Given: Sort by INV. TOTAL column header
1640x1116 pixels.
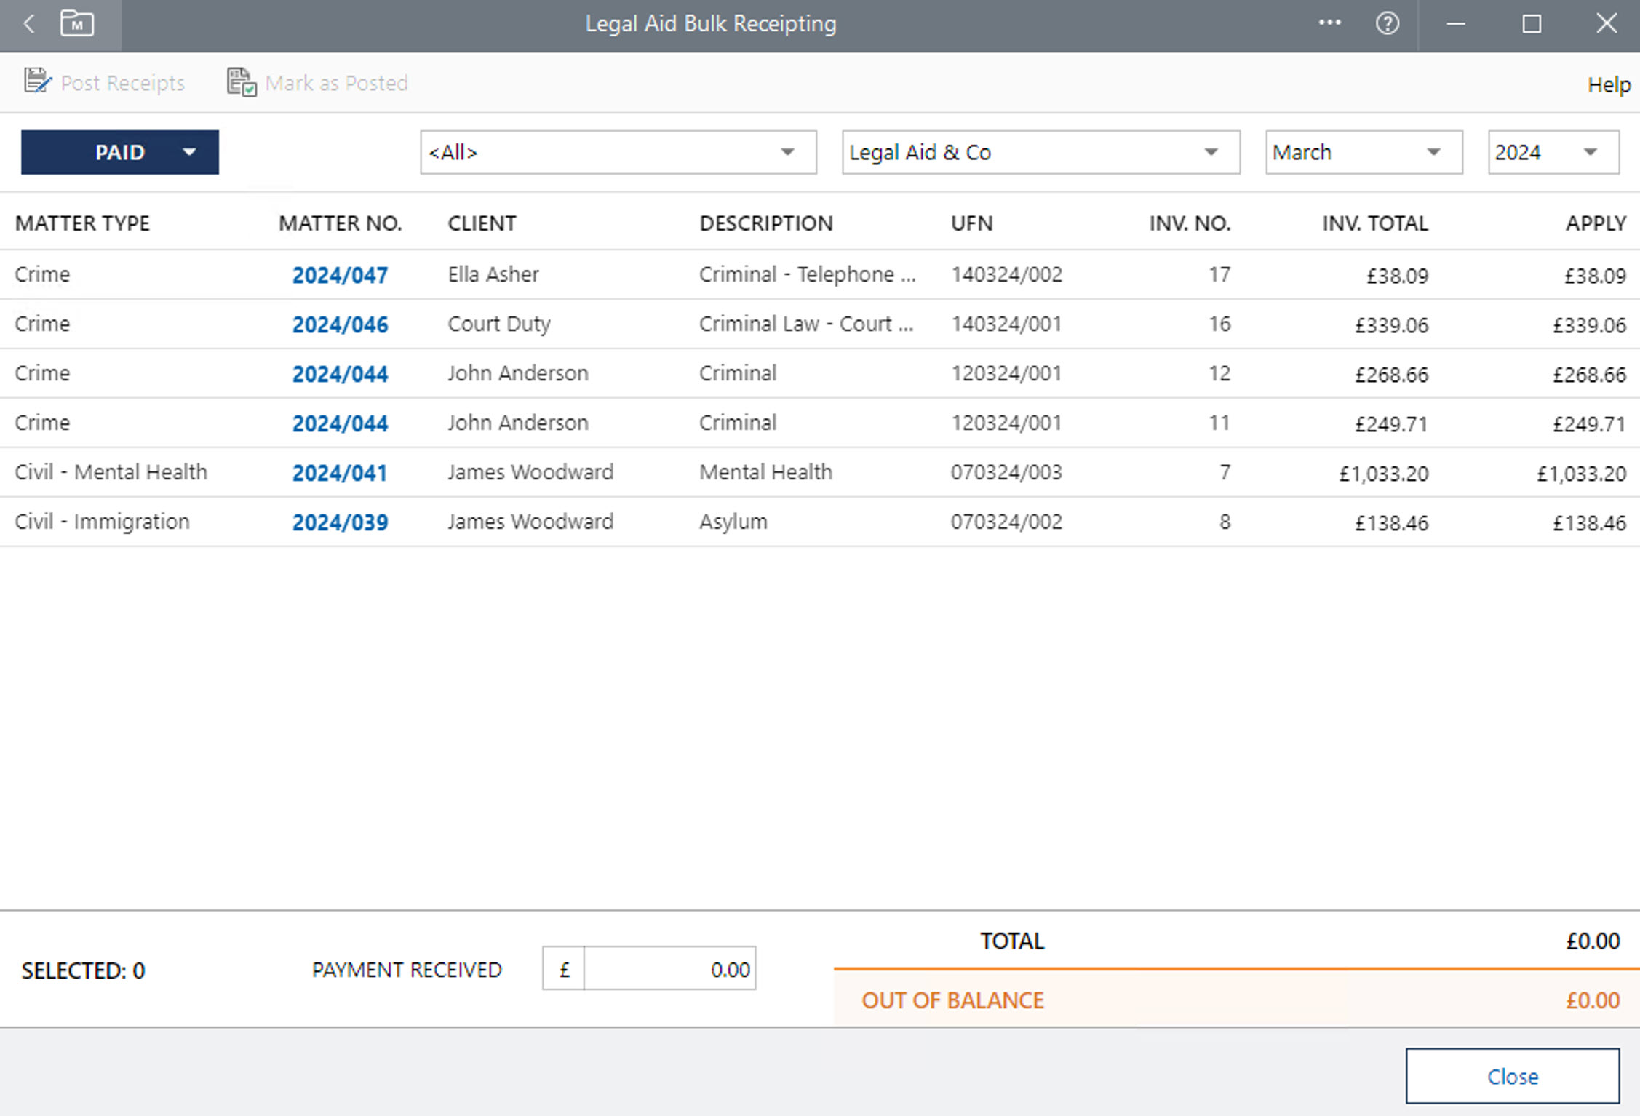Looking at the screenshot, I should click(x=1374, y=223).
